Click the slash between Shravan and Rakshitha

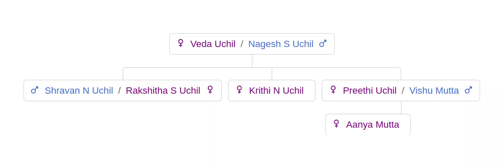(x=119, y=90)
